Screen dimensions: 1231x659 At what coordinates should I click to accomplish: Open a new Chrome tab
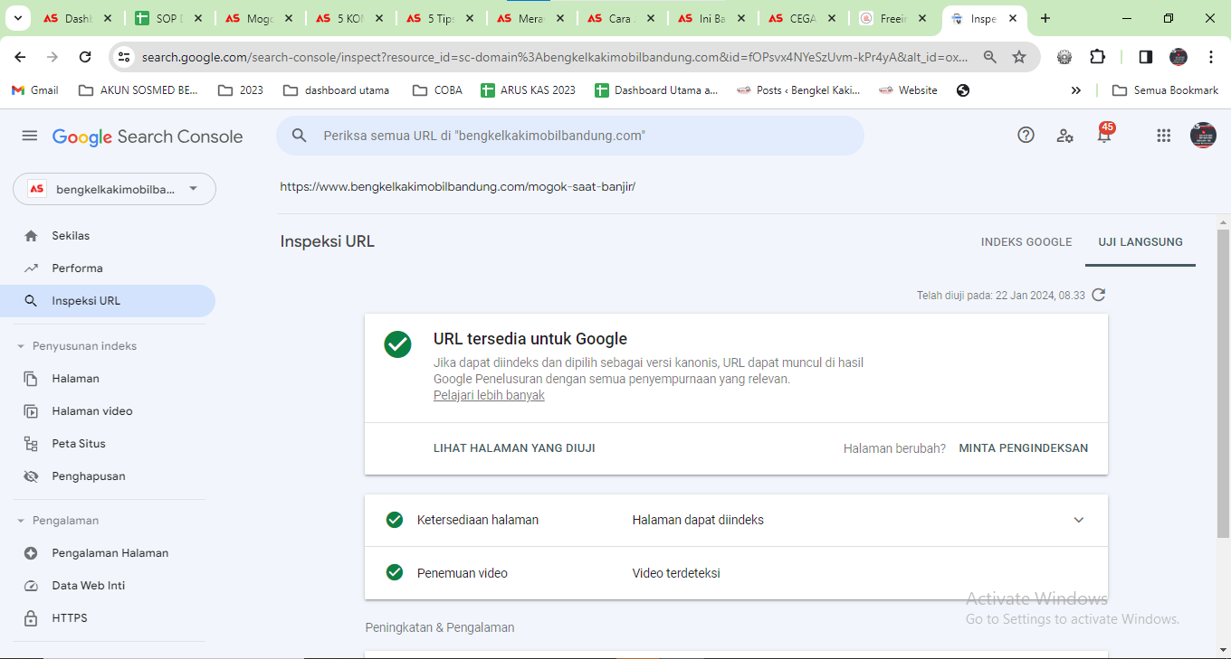[x=1045, y=18]
